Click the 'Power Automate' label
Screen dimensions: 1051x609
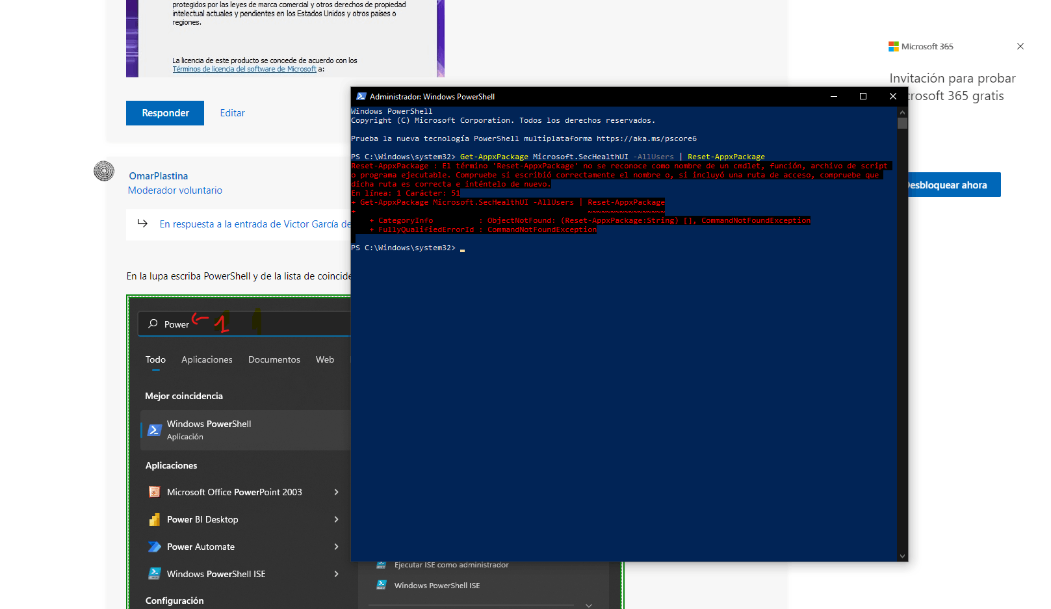[x=201, y=547]
